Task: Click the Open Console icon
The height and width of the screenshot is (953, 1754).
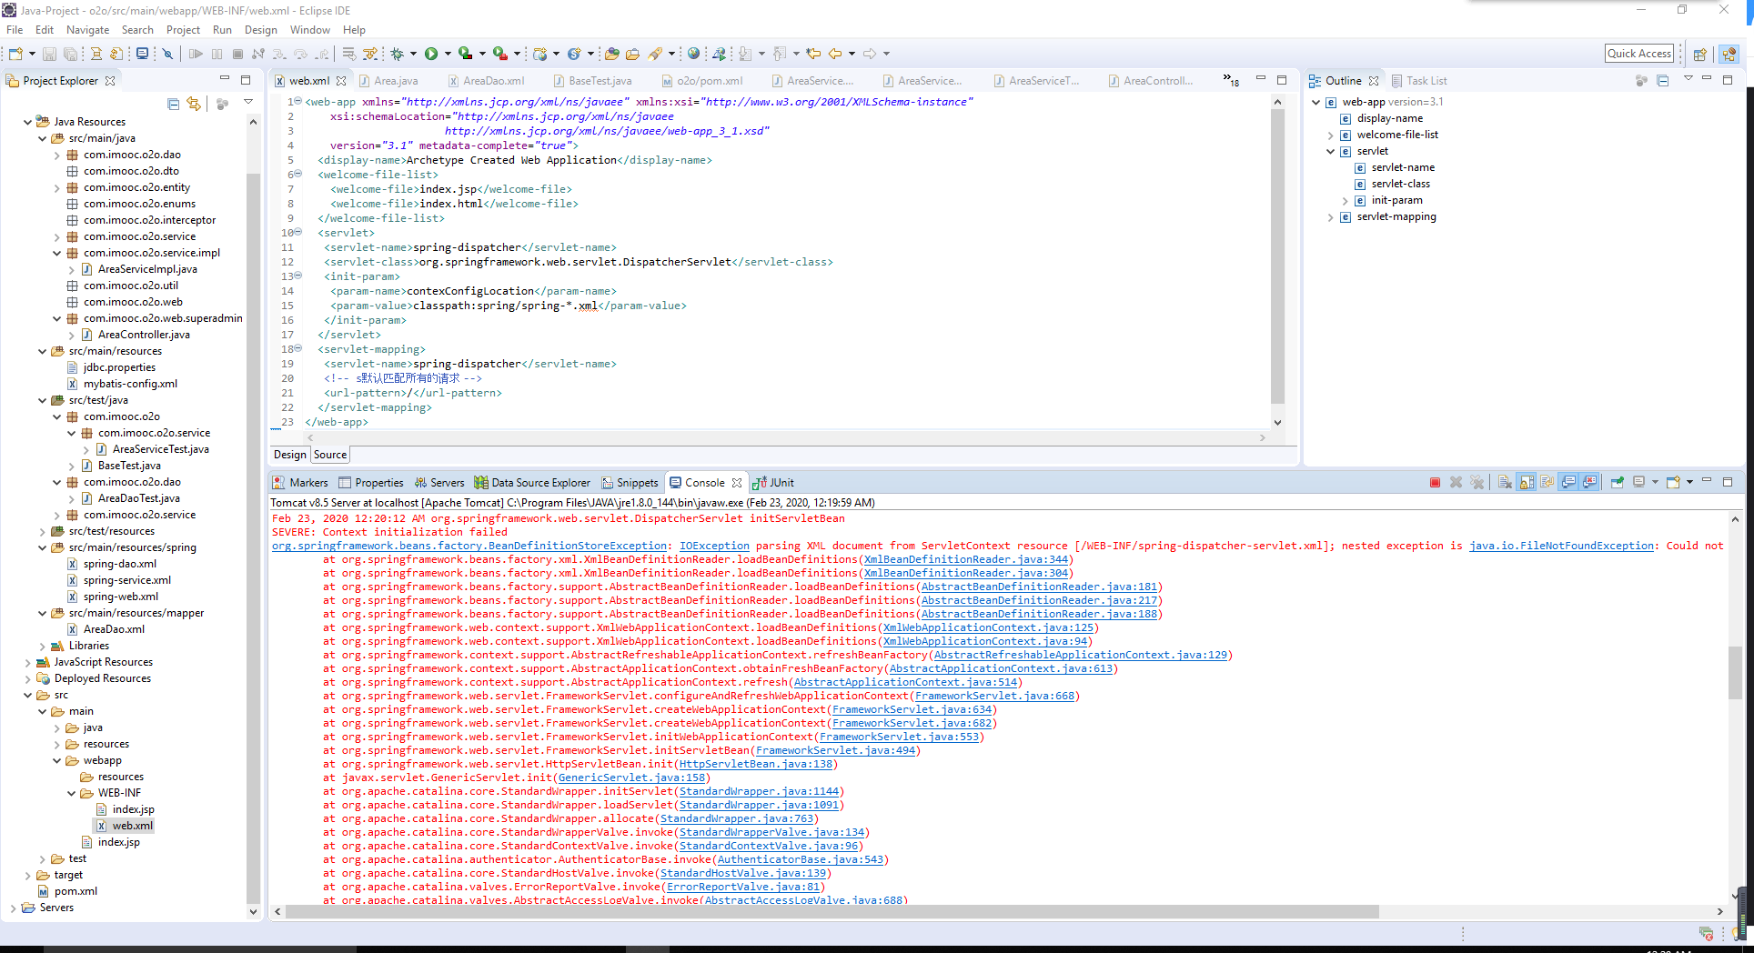Action: click(x=1673, y=483)
